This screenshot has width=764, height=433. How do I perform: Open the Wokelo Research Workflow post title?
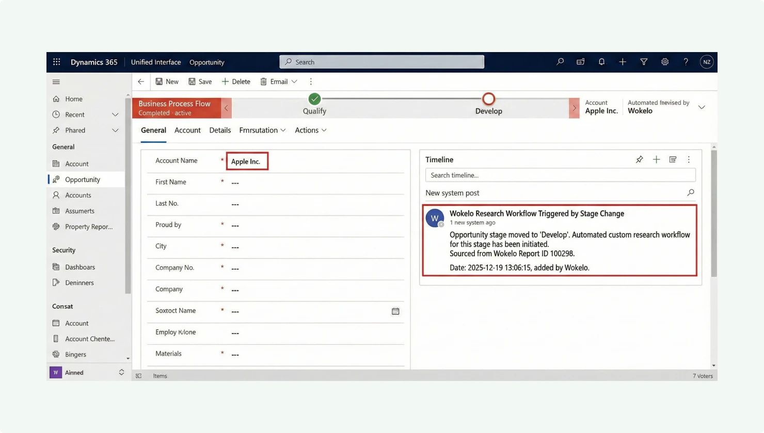click(x=537, y=213)
